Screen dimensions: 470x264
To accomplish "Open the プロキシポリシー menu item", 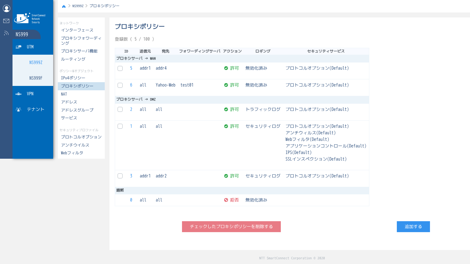I will [x=81, y=86].
